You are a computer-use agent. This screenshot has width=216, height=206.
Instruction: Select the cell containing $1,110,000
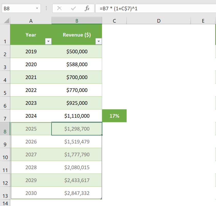click(77, 116)
